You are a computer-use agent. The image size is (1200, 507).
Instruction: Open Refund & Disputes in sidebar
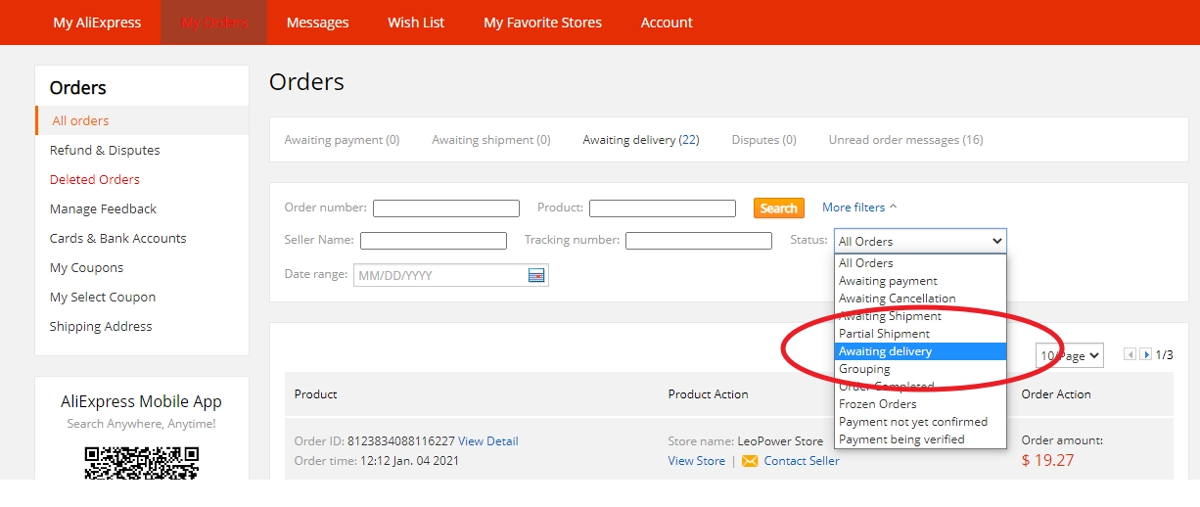click(105, 150)
